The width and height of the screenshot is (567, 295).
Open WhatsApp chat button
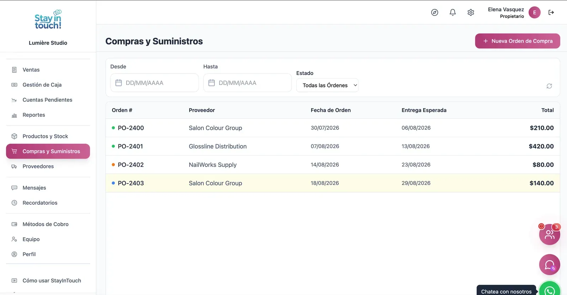(x=550, y=289)
